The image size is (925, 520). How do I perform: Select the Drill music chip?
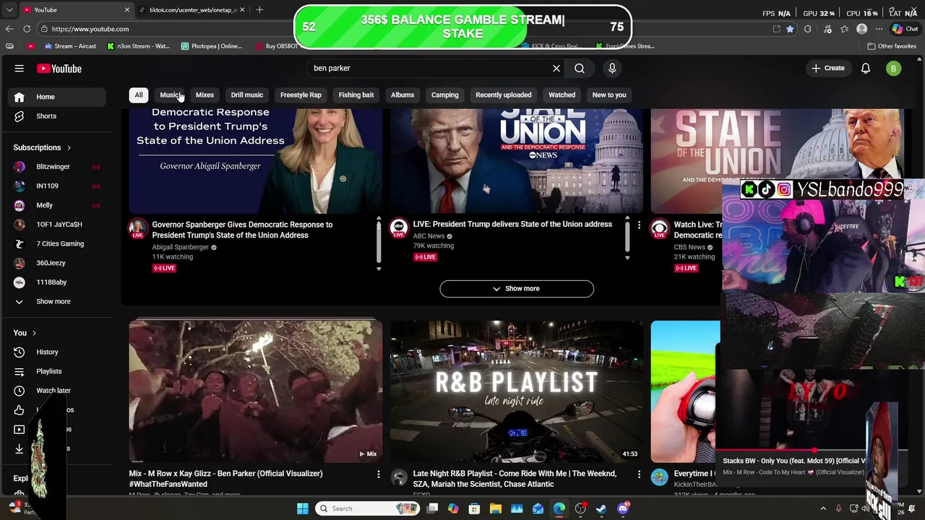click(x=247, y=95)
